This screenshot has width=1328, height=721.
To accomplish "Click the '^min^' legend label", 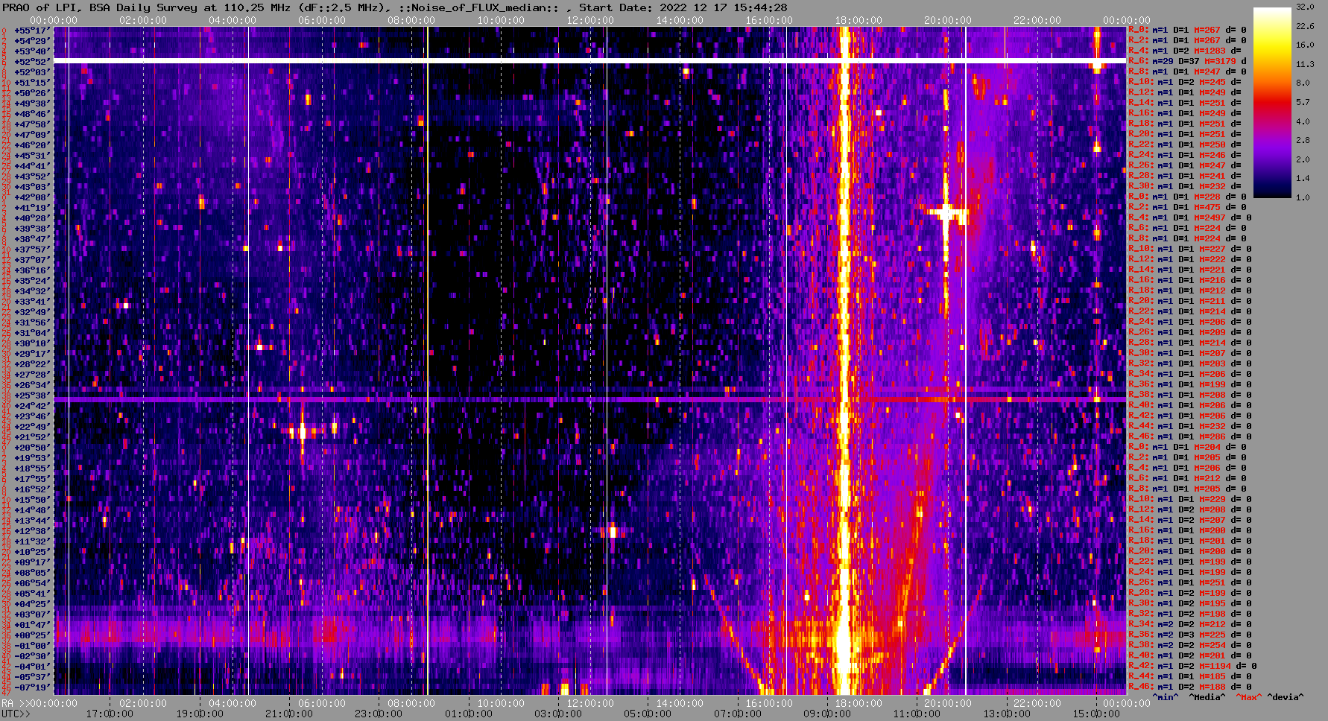I will pyautogui.click(x=1166, y=697).
